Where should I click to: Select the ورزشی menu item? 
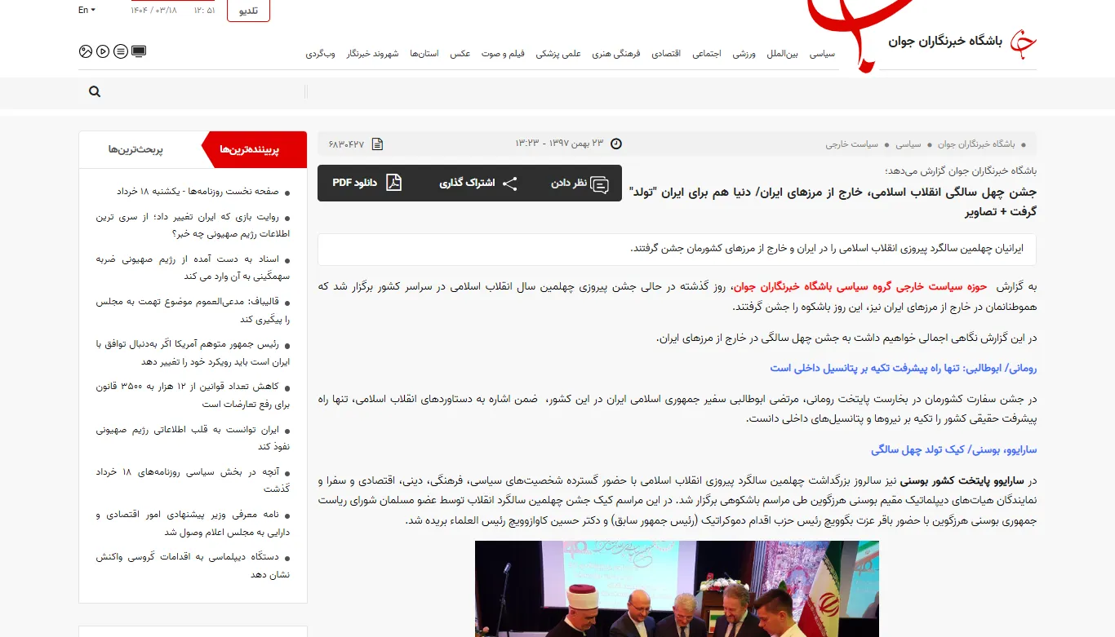tap(744, 53)
